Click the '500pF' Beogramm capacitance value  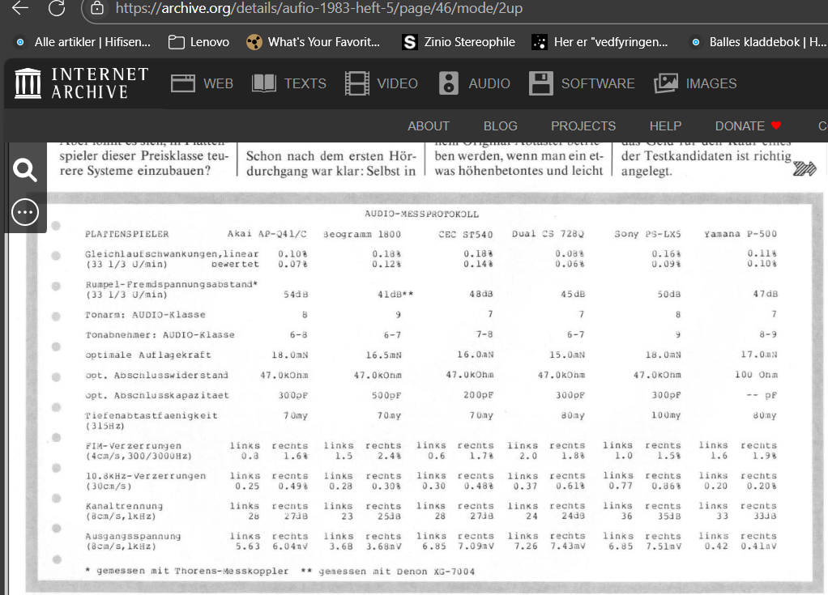point(386,395)
